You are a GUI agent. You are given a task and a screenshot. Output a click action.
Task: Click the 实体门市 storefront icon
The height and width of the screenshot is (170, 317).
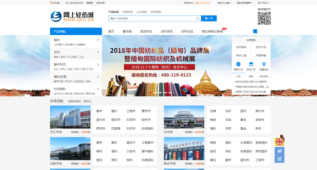[x=251, y=64]
